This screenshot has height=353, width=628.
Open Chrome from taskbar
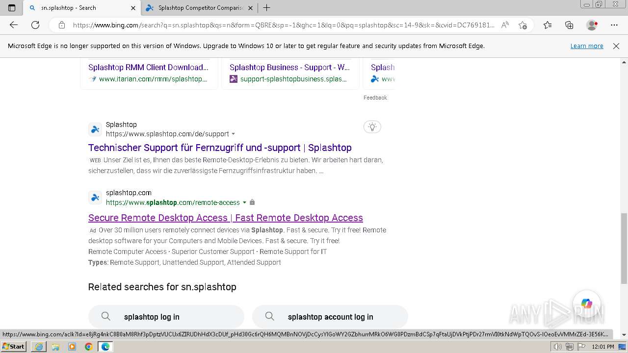click(89, 347)
